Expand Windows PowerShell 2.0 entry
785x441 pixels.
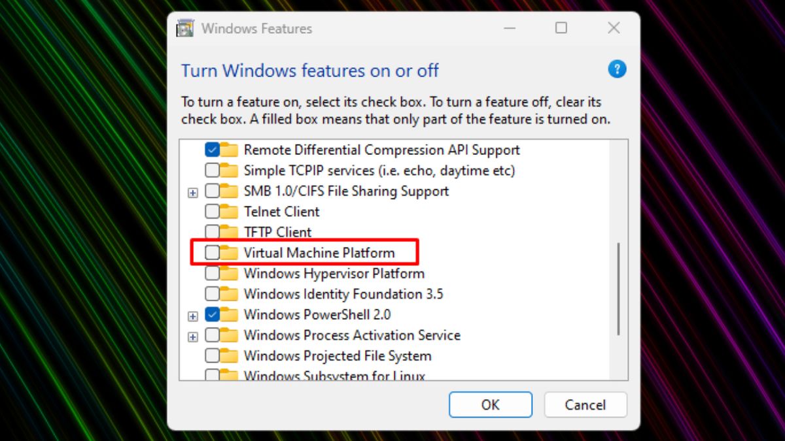[x=192, y=314]
